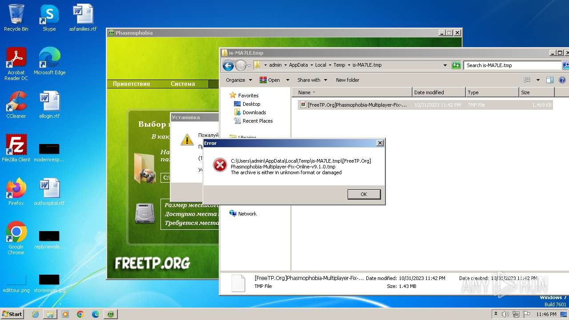Switch to Phasmophobia installer taskbar button
This screenshot has height=320, width=569.
point(111,314)
